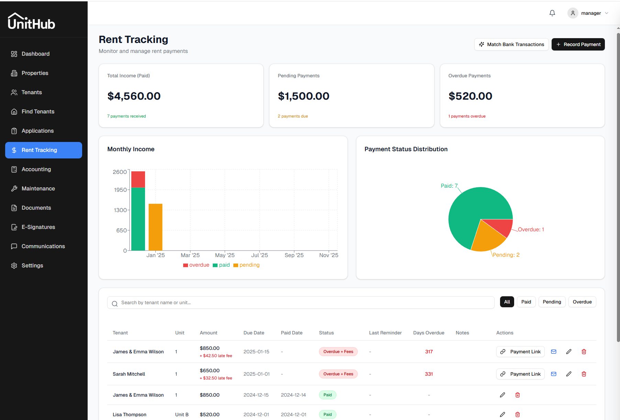
Task: Edit Sarah Mitchell's overdue payment
Action: click(568, 374)
